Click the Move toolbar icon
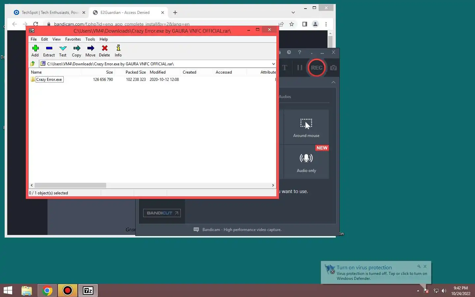Screen dimensions: 475x297 point(90,51)
